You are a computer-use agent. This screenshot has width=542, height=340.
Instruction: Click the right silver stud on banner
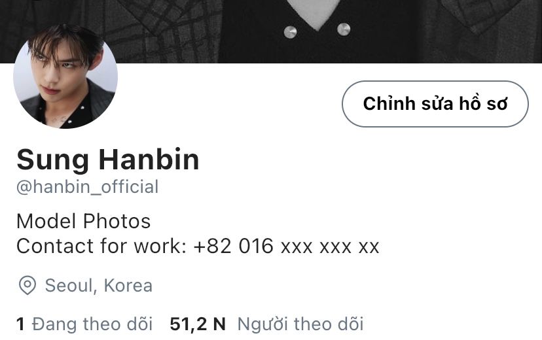(x=343, y=29)
